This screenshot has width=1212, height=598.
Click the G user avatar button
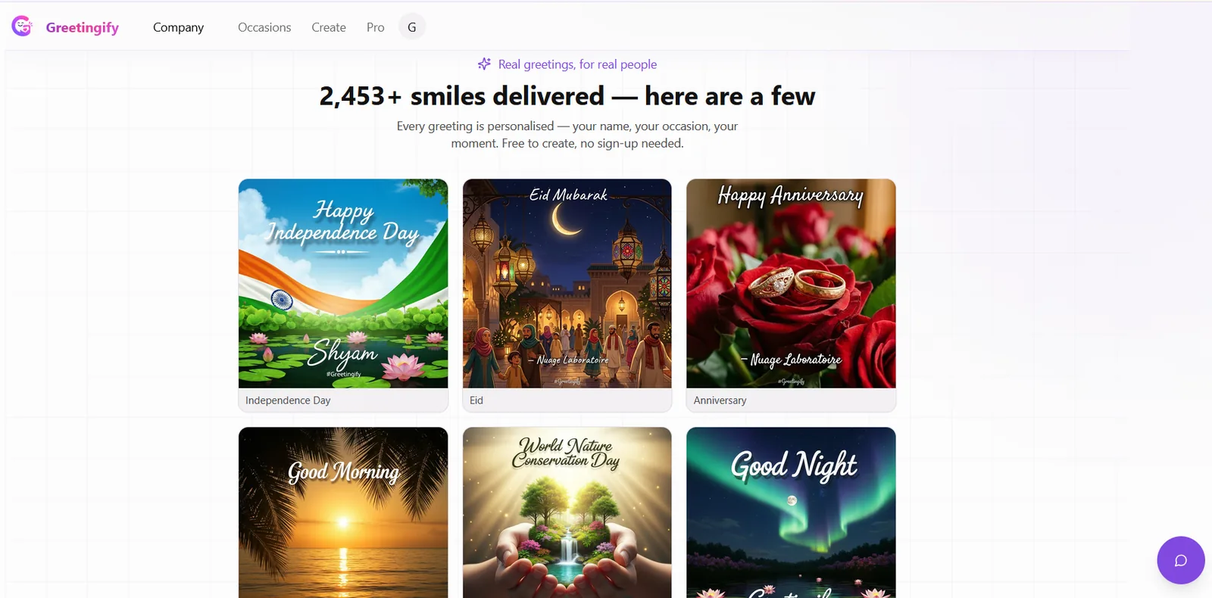[x=412, y=27]
